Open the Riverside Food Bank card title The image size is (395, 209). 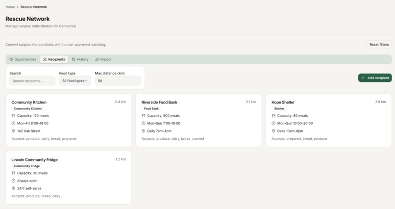159,103
